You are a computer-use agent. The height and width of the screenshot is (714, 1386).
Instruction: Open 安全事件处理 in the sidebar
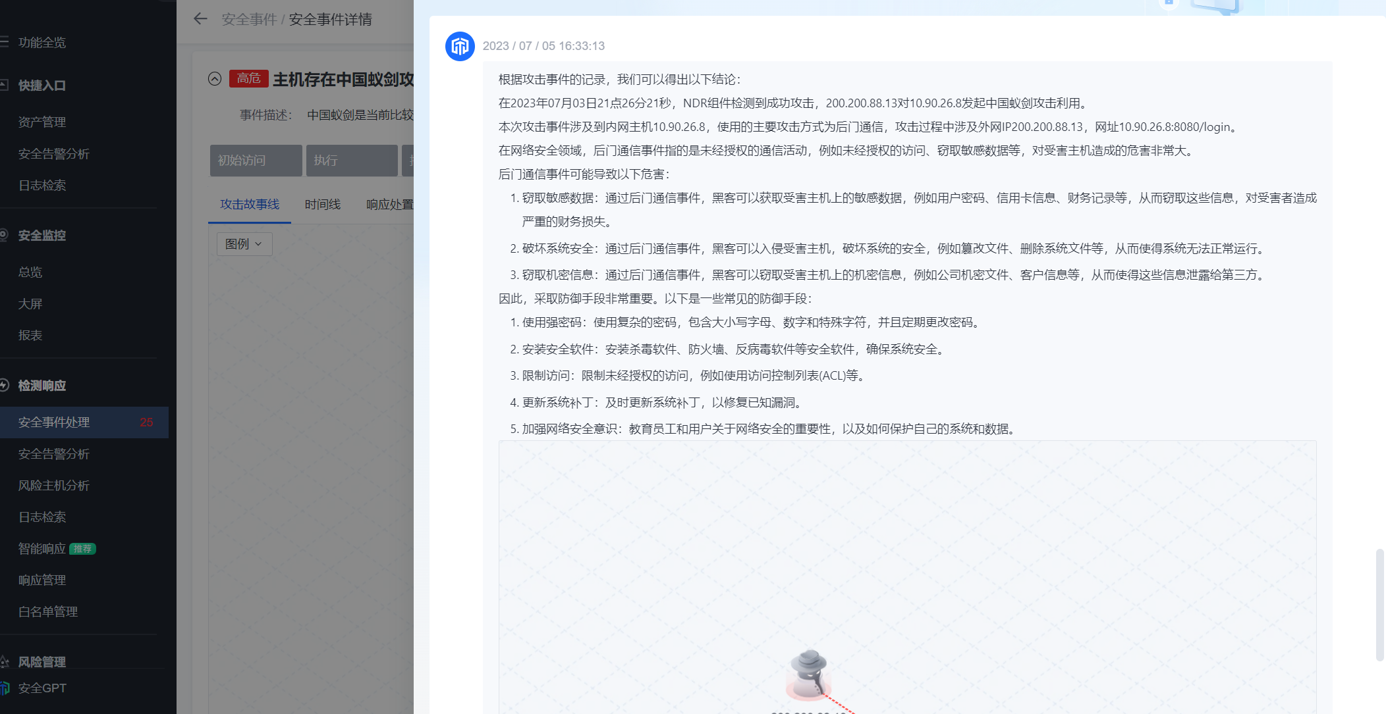[x=53, y=422]
